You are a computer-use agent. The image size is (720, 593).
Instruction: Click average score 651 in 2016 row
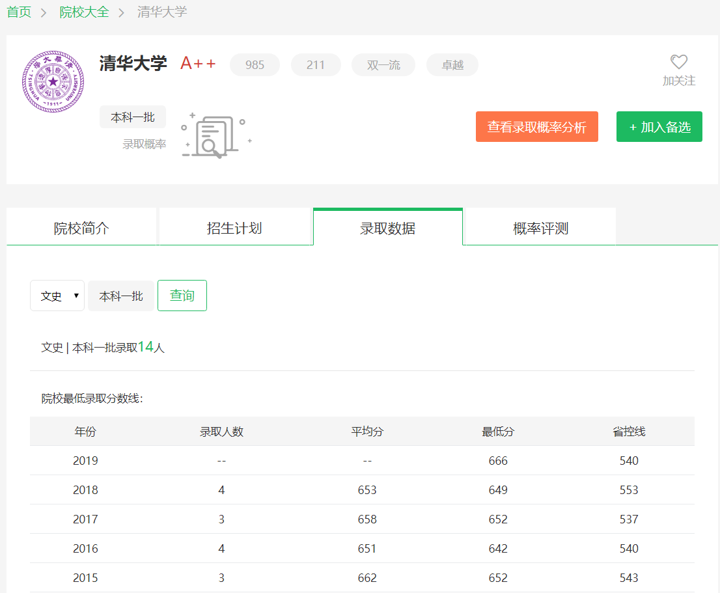[x=367, y=549]
